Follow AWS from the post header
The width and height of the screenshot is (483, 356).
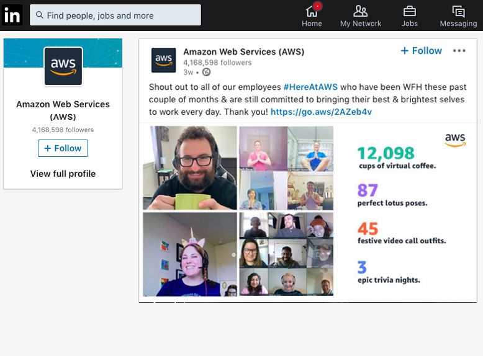[422, 51]
